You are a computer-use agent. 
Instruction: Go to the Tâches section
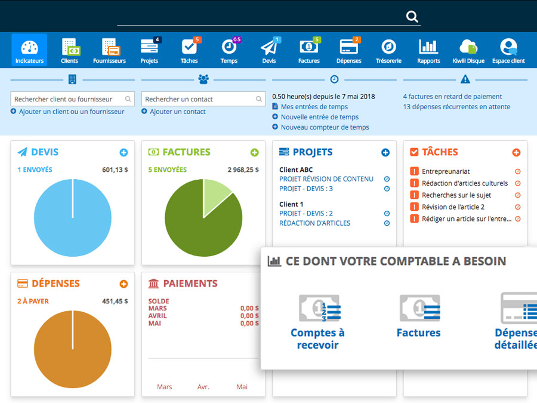click(x=189, y=50)
